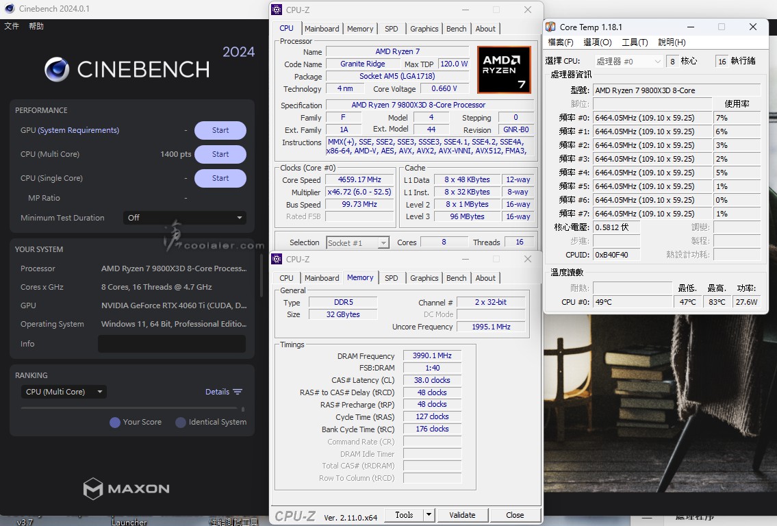Switch to CPU tab in CPU-Z Timings window
This screenshot has height=526, width=777.
click(x=286, y=278)
